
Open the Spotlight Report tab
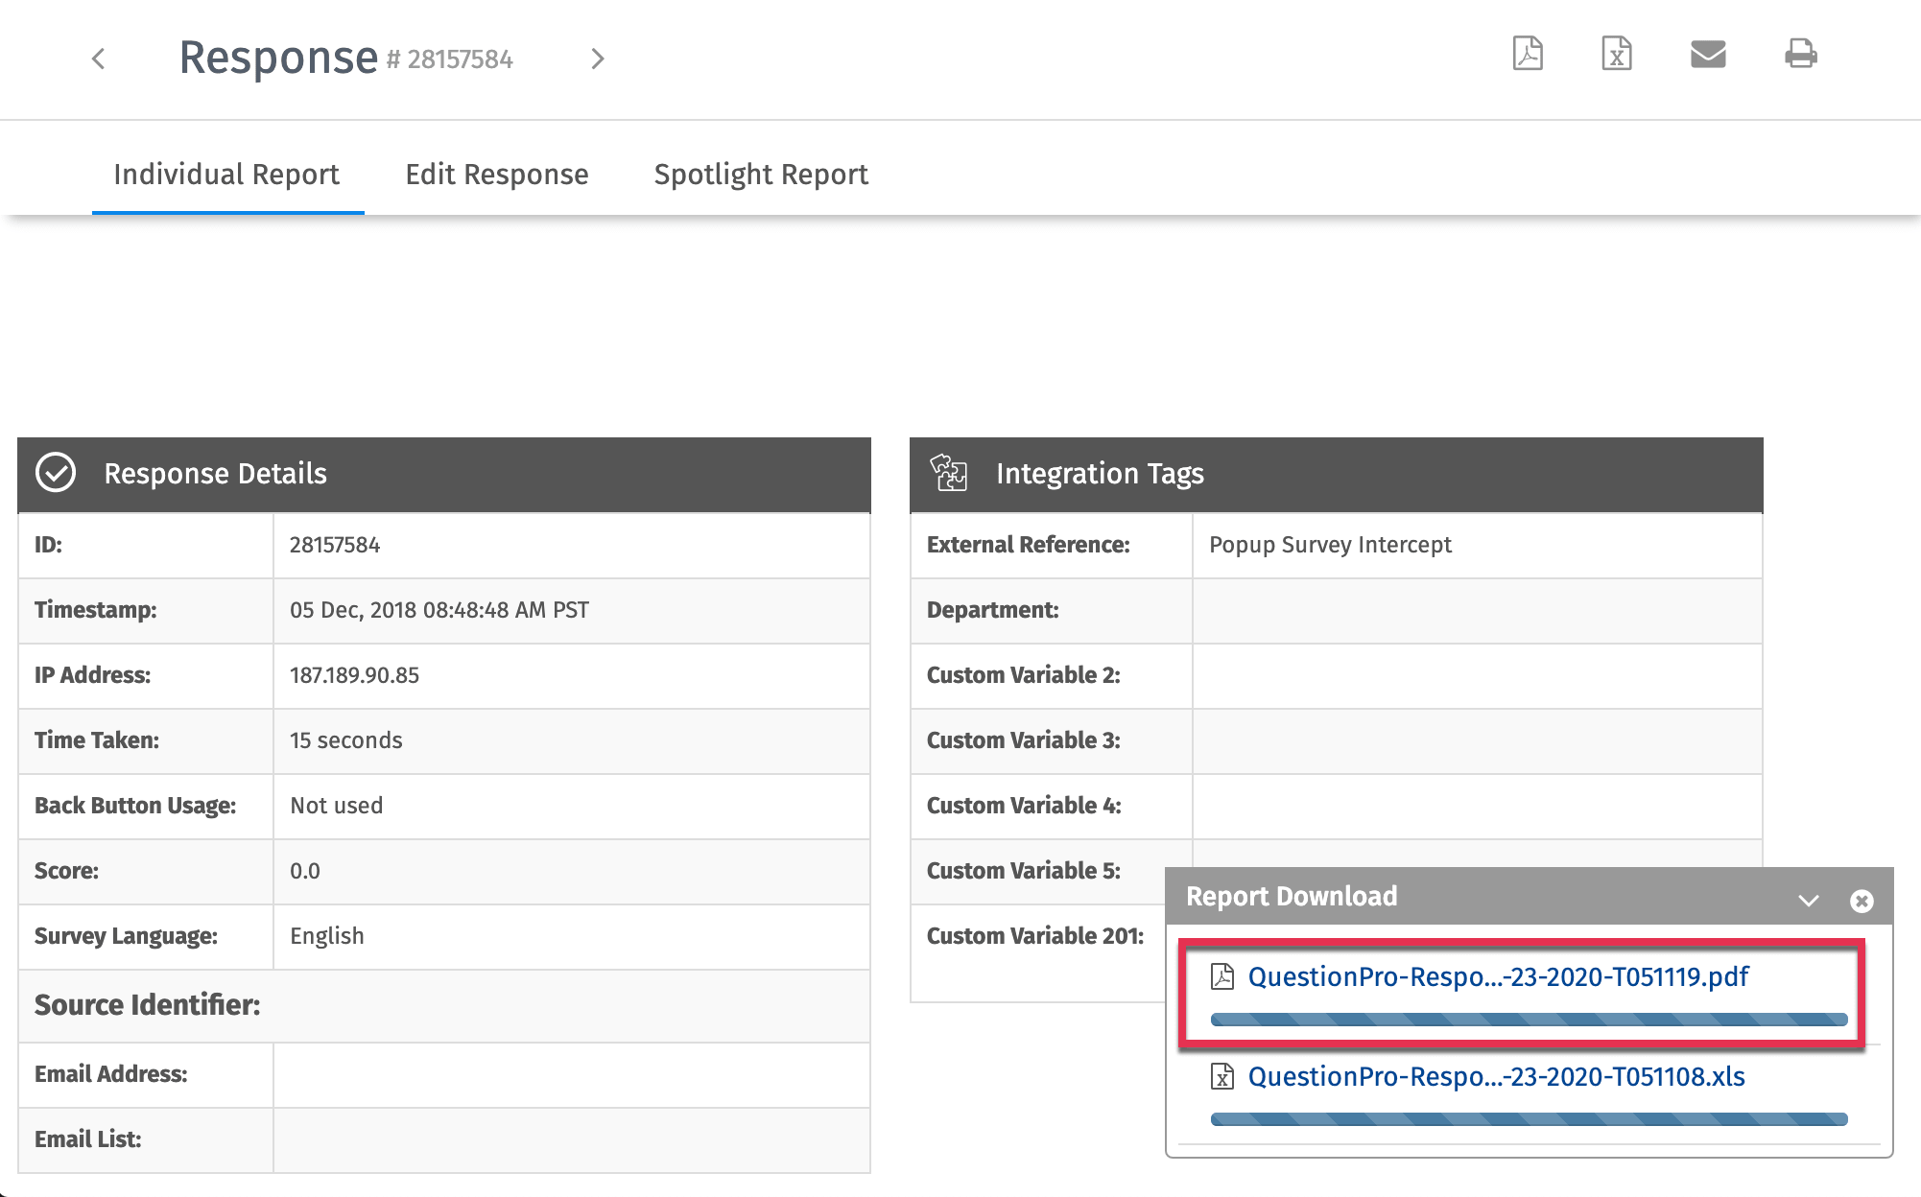760,175
